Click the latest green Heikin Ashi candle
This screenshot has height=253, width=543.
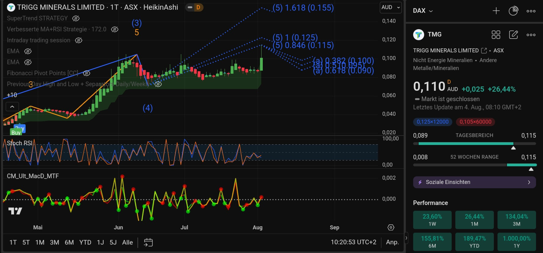click(x=261, y=64)
